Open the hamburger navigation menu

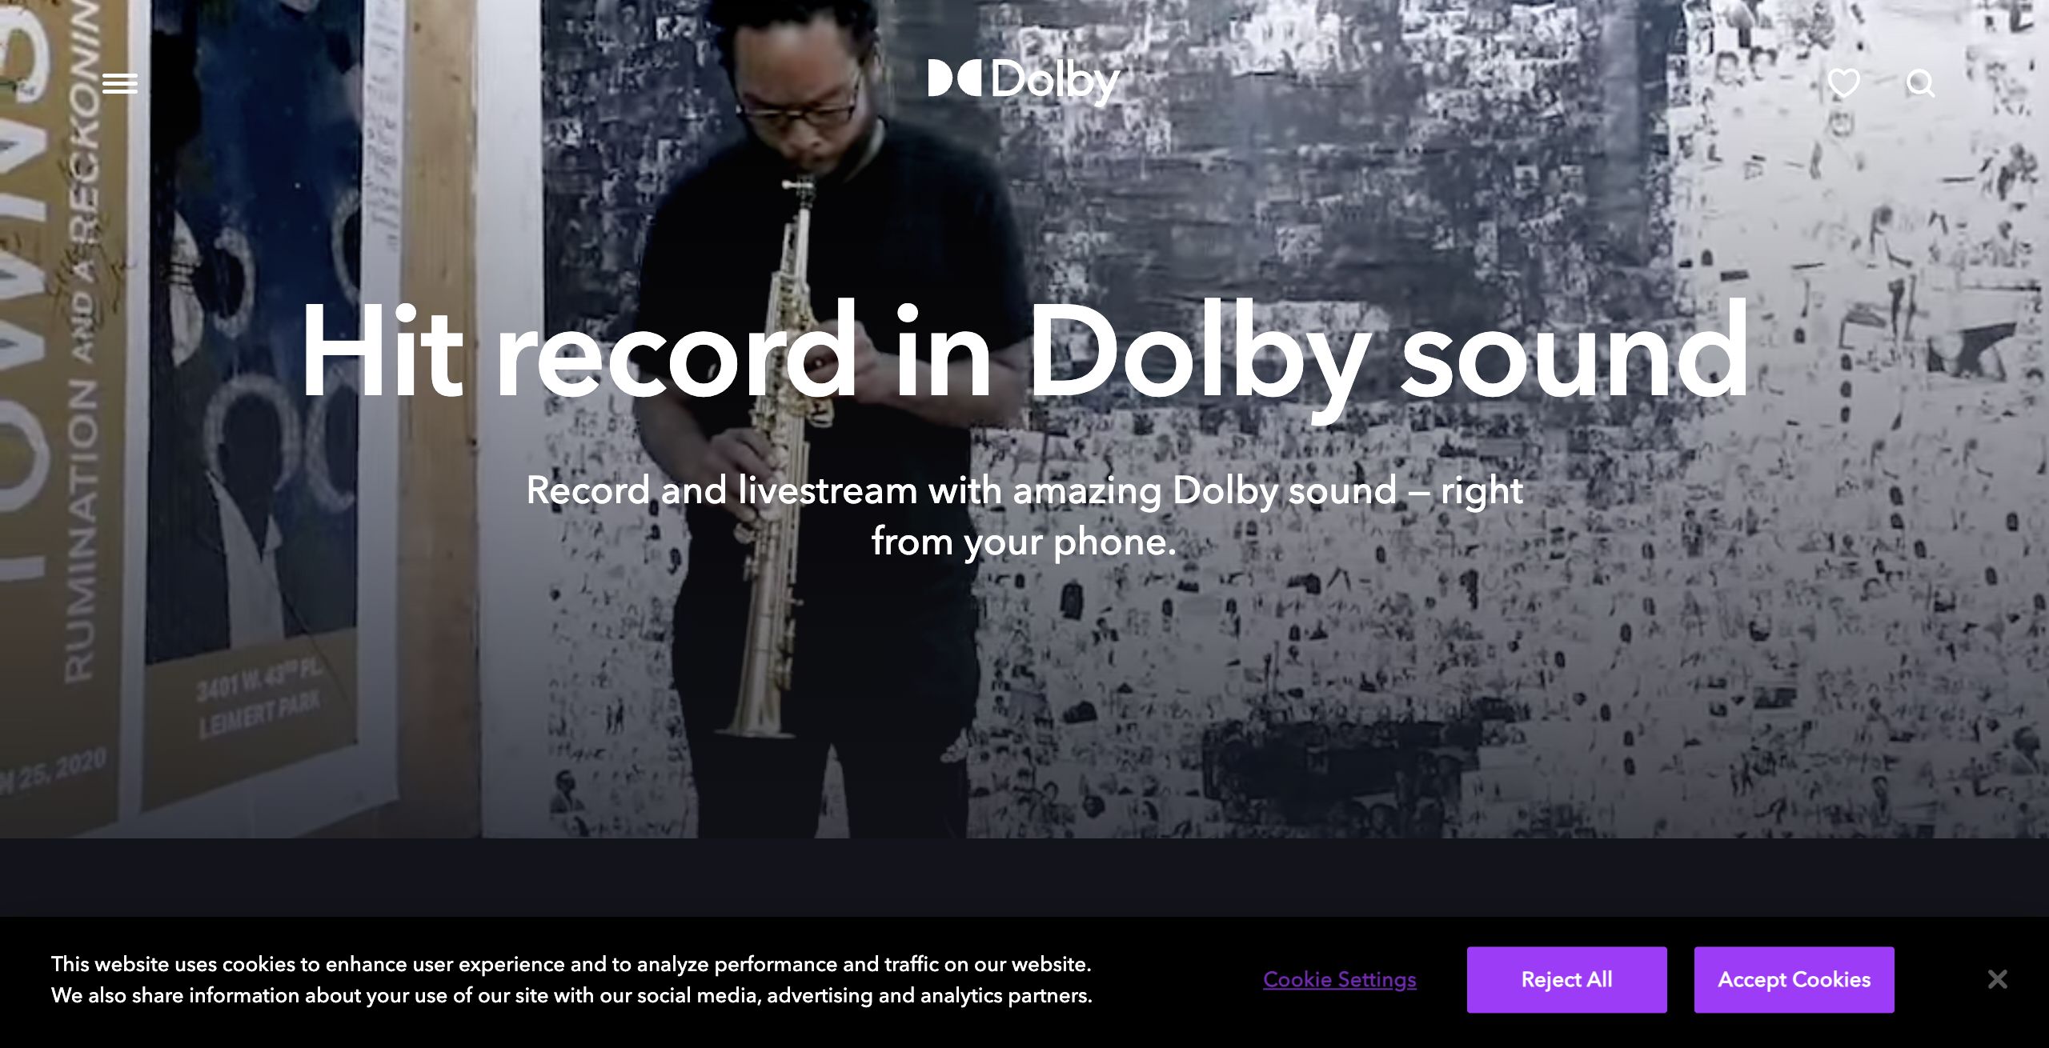point(120,83)
